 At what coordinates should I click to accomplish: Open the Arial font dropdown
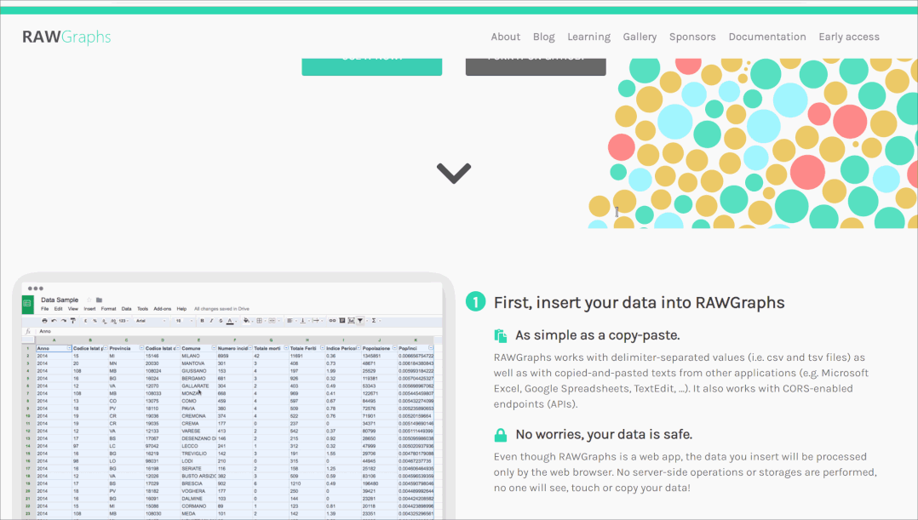[x=151, y=321]
